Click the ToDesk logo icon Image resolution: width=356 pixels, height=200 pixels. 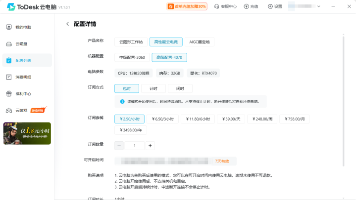pyautogui.click(x=11, y=7)
